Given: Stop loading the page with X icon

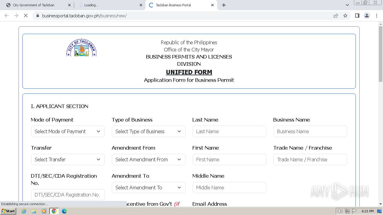Looking at the screenshot, I should click(x=26, y=16).
